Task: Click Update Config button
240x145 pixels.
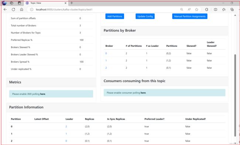Action: 145,16
